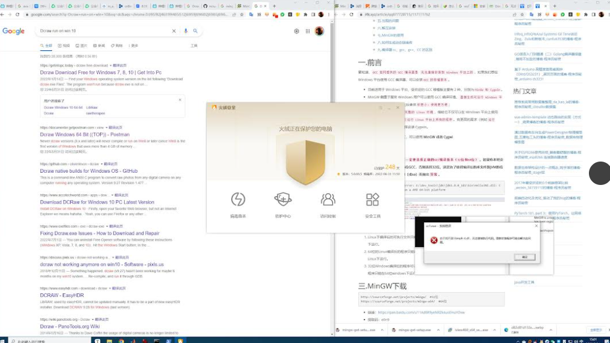The height and width of the screenshot is (343, 610).
Task: Open Download DCRaw for Windows 10 result
Action: pyautogui.click(x=97, y=202)
